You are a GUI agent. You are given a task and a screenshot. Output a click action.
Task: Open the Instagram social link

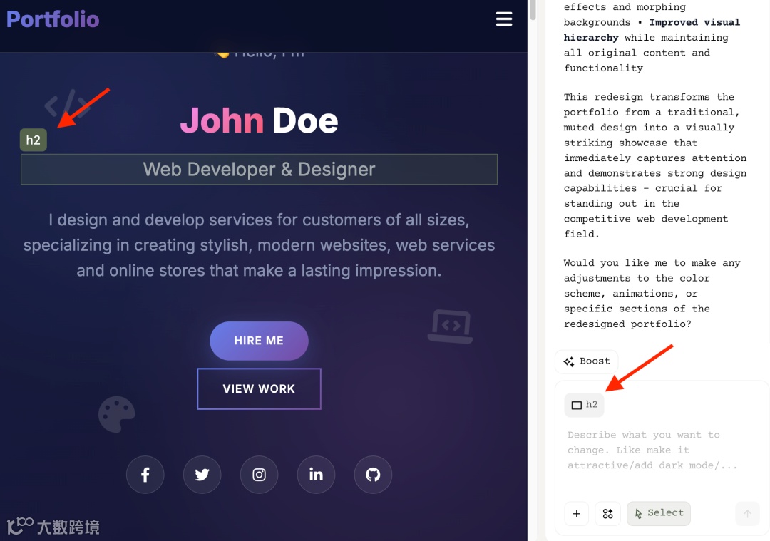tap(259, 475)
